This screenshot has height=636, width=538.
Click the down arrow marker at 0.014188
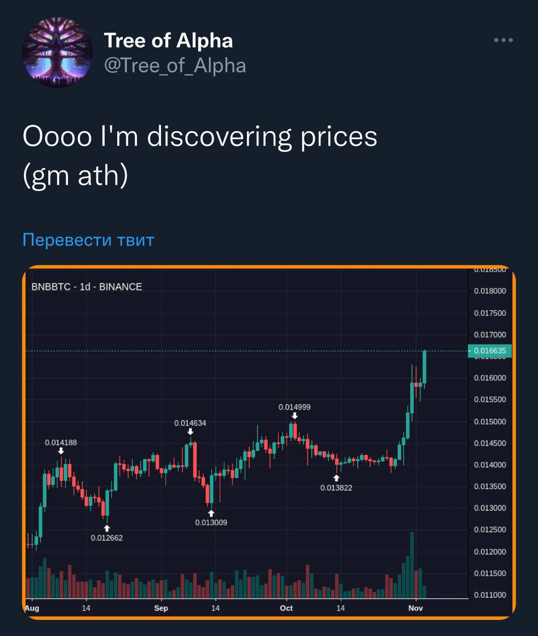61,451
